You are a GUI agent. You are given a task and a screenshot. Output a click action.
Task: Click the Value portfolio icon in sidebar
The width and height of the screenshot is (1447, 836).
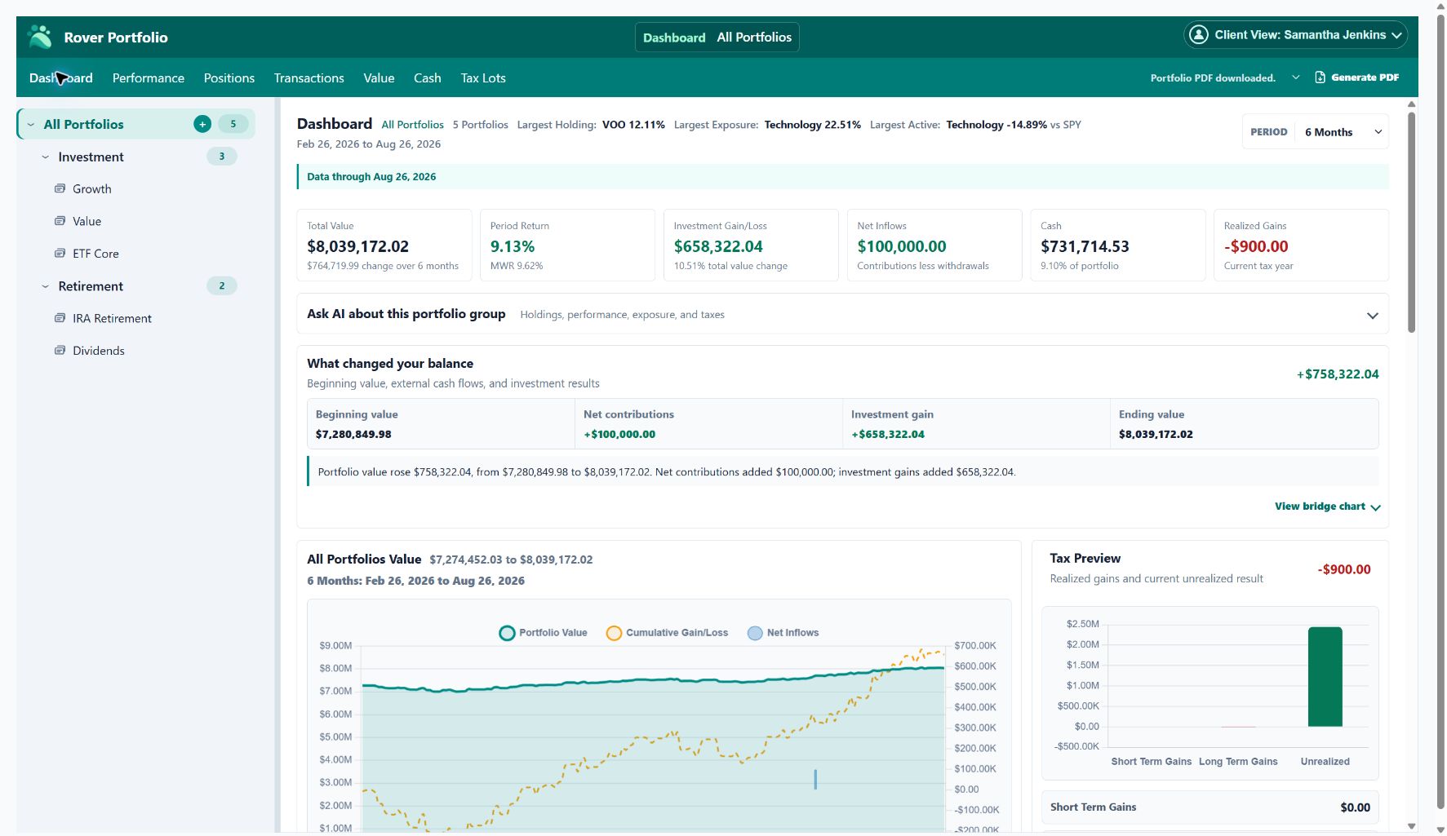[60, 221]
